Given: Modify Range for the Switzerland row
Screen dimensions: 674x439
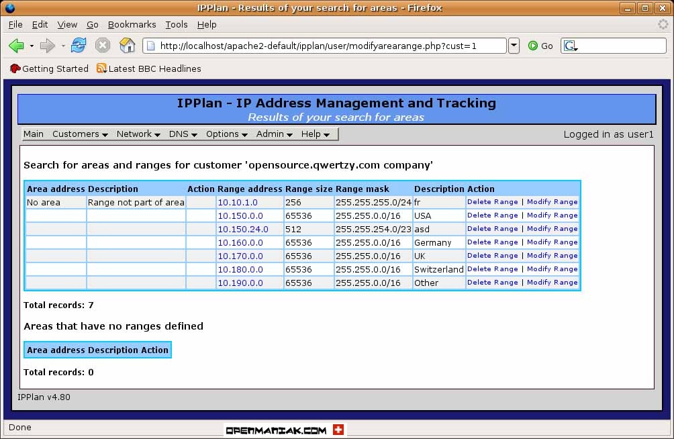Looking at the screenshot, I should 552,269.
